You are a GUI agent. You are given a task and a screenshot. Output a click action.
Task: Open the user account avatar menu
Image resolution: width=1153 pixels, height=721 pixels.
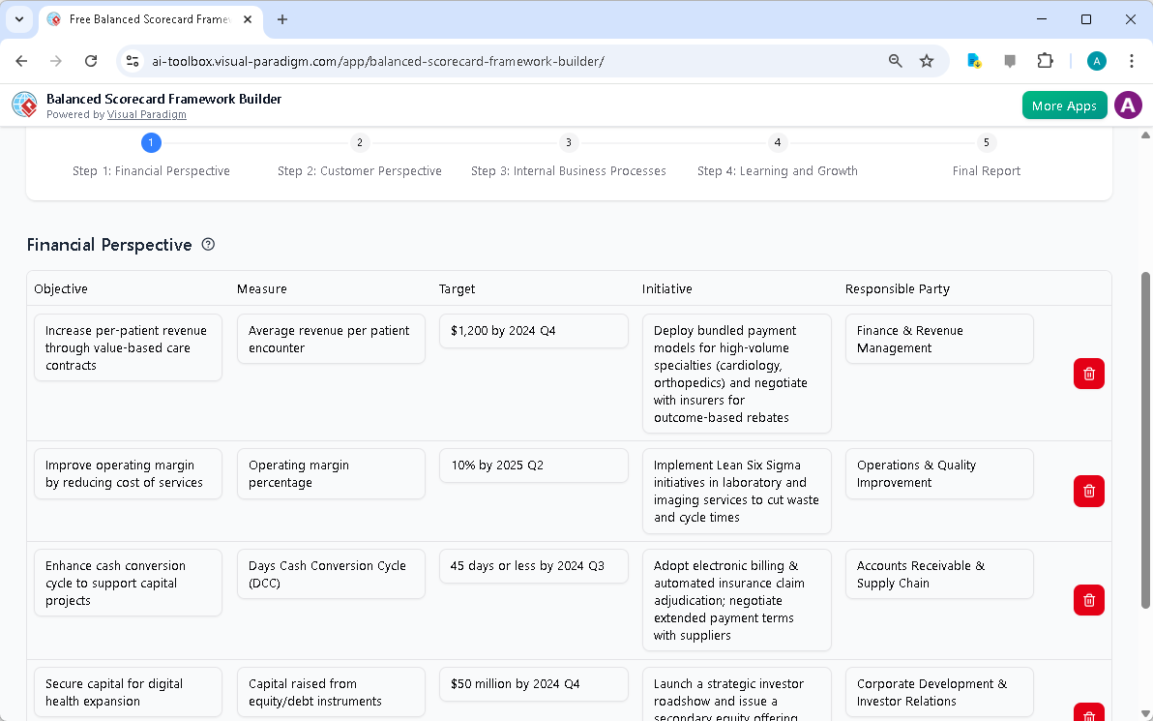click(x=1128, y=105)
